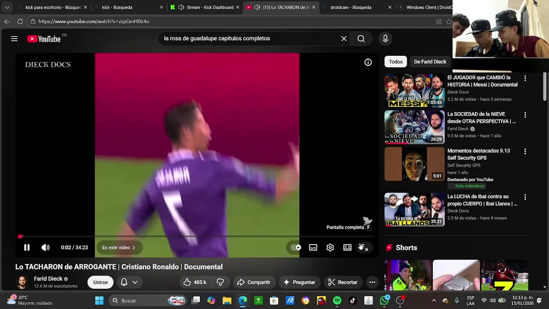This screenshot has width=549, height=309.
Task: Click the first Shorts thumbnail
Action: click(408, 276)
